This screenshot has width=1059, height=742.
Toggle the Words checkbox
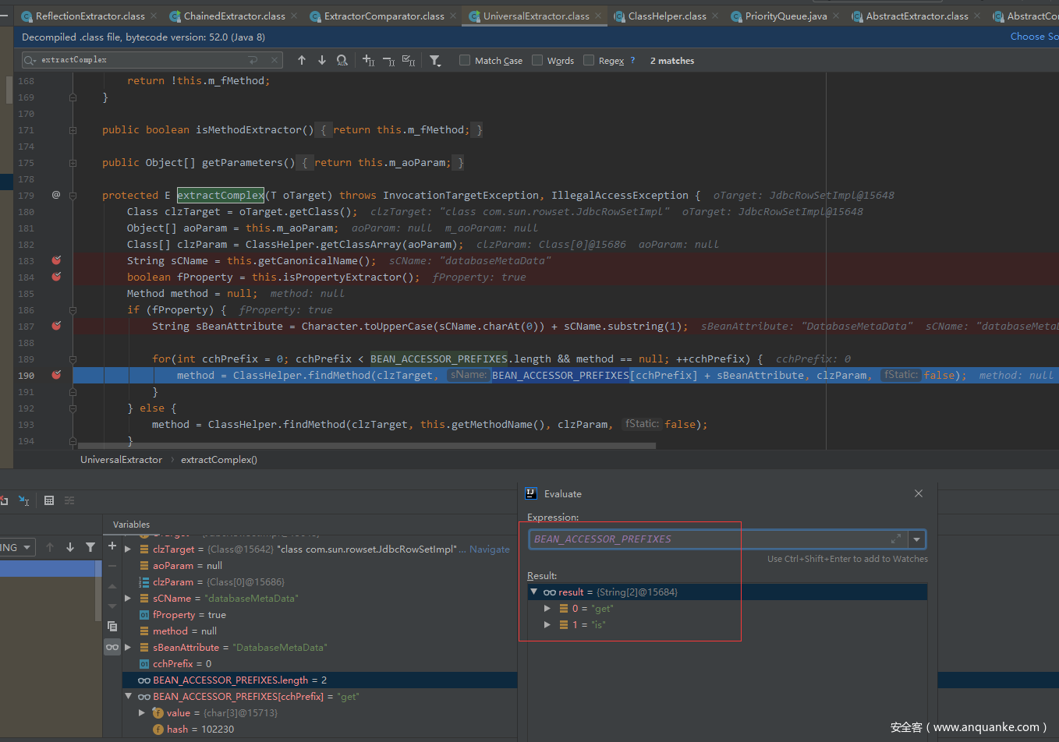(x=537, y=60)
